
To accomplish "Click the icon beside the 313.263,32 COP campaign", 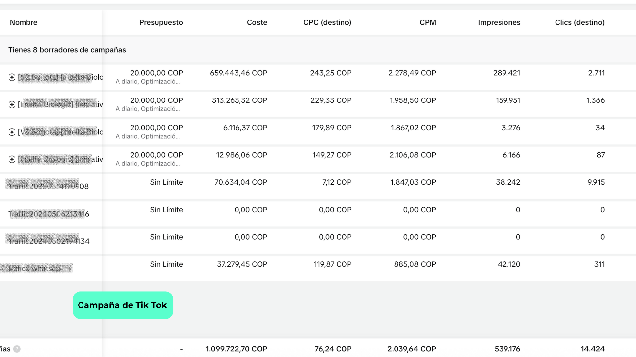I will point(12,105).
